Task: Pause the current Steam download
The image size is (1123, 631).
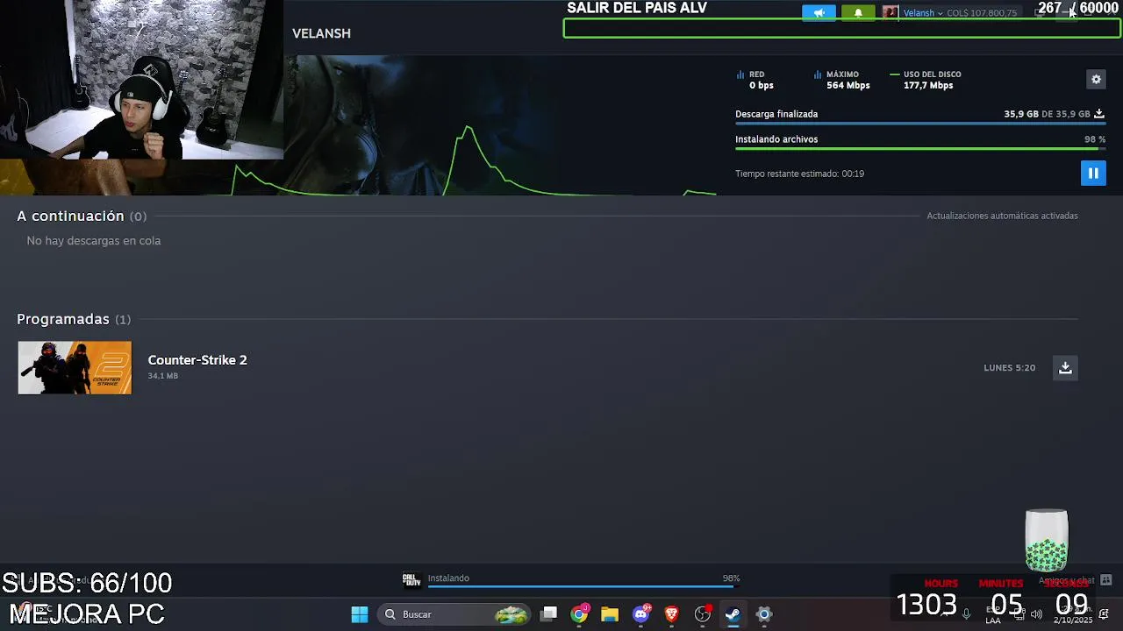Action: (x=1093, y=174)
